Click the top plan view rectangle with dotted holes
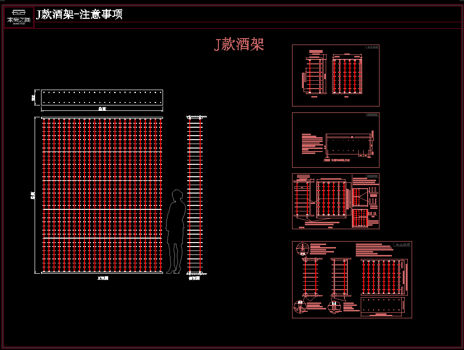 point(102,97)
